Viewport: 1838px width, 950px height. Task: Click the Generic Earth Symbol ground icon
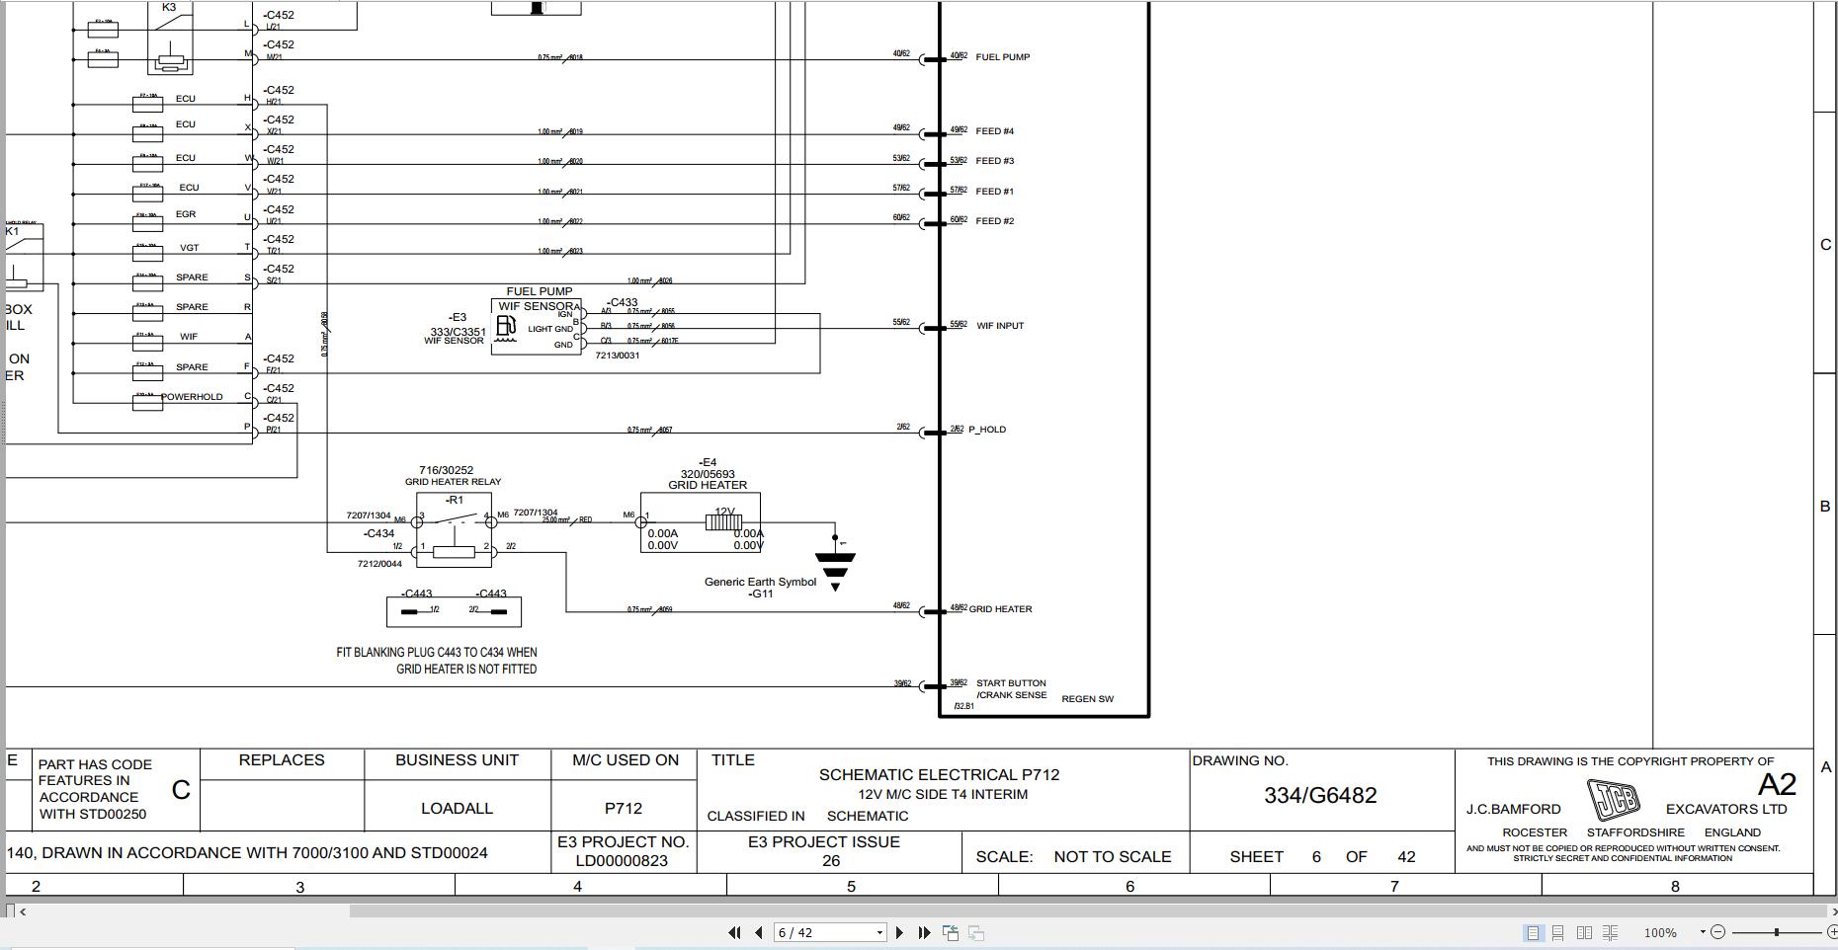tap(835, 565)
